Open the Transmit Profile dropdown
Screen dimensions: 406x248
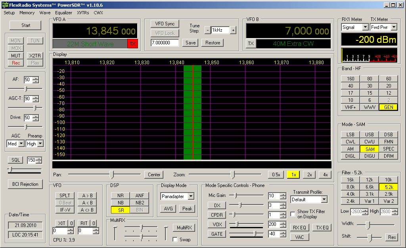tap(324, 199)
